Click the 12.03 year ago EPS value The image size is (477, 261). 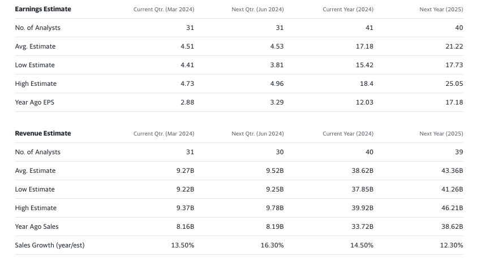pos(364,102)
